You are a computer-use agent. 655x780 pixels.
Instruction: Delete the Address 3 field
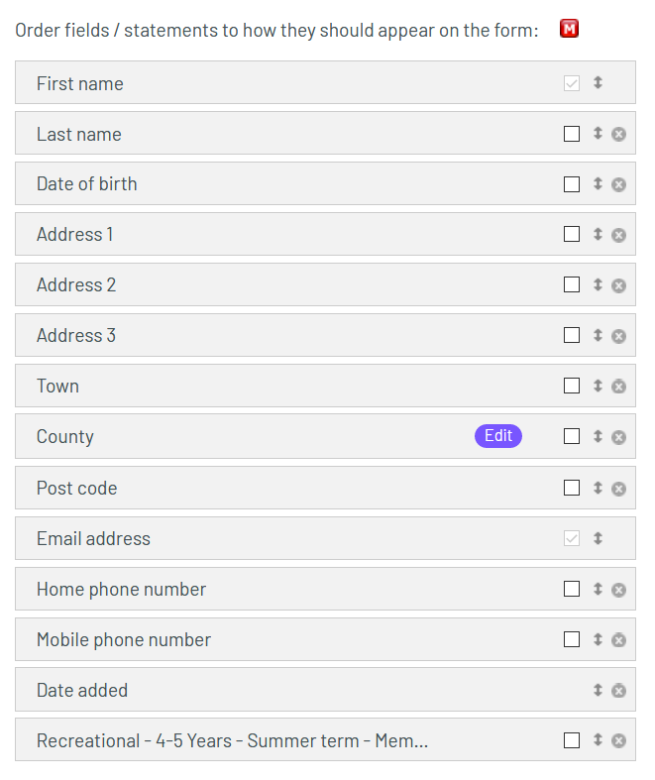pos(618,336)
